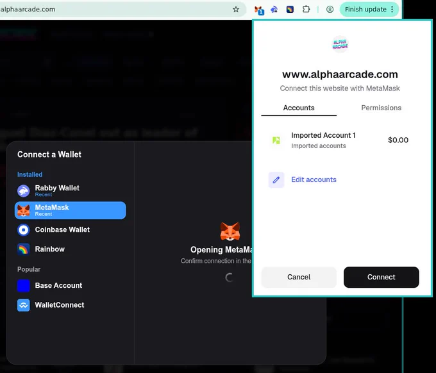Click the Coinbase Wallet icon

coord(23,230)
